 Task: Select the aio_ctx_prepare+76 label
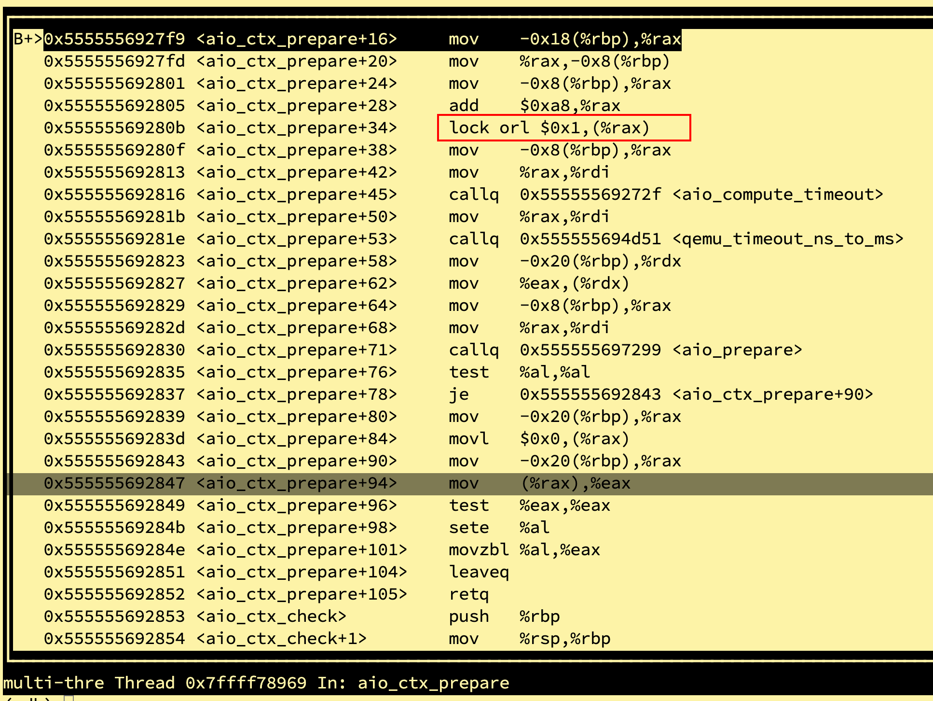click(297, 372)
